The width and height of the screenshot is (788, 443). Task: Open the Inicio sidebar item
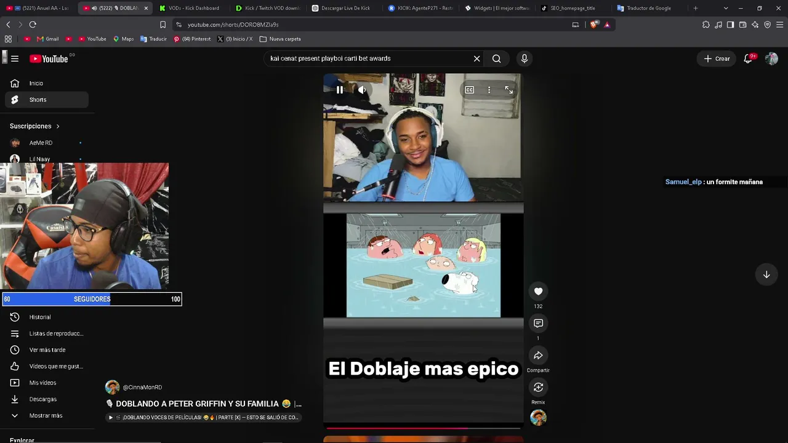click(x=47, y=83)
